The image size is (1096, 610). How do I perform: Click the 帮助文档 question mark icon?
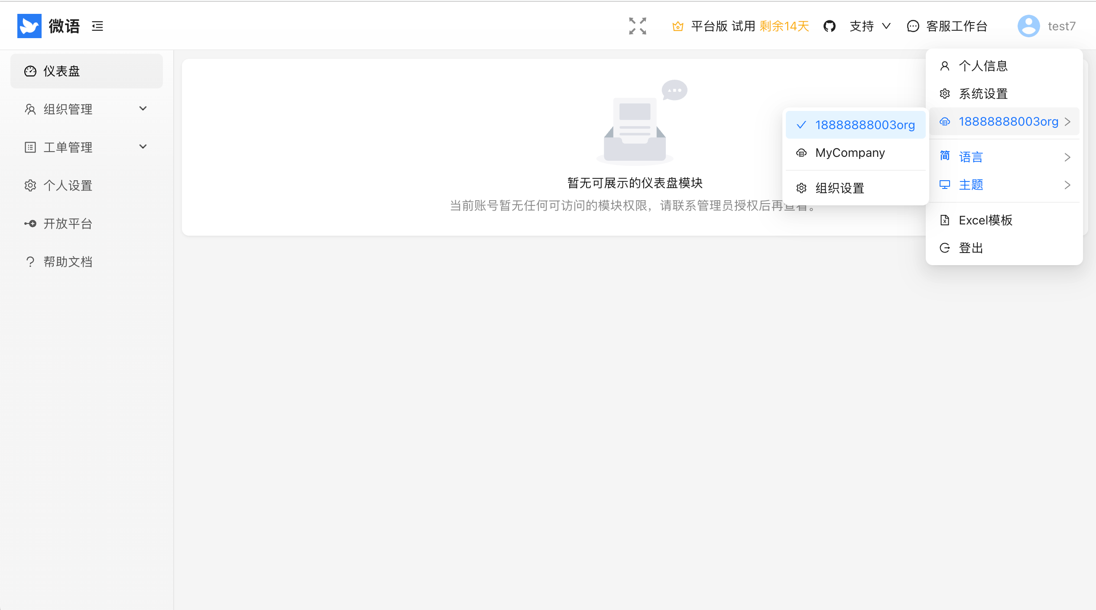[30, 262]
